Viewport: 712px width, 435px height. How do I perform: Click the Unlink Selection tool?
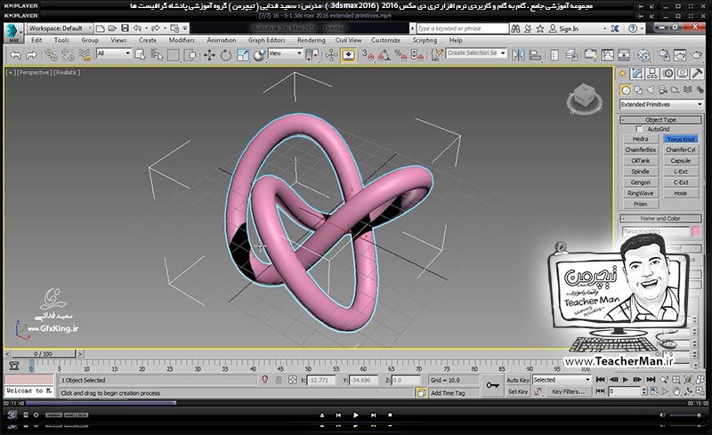pos(68,55)
